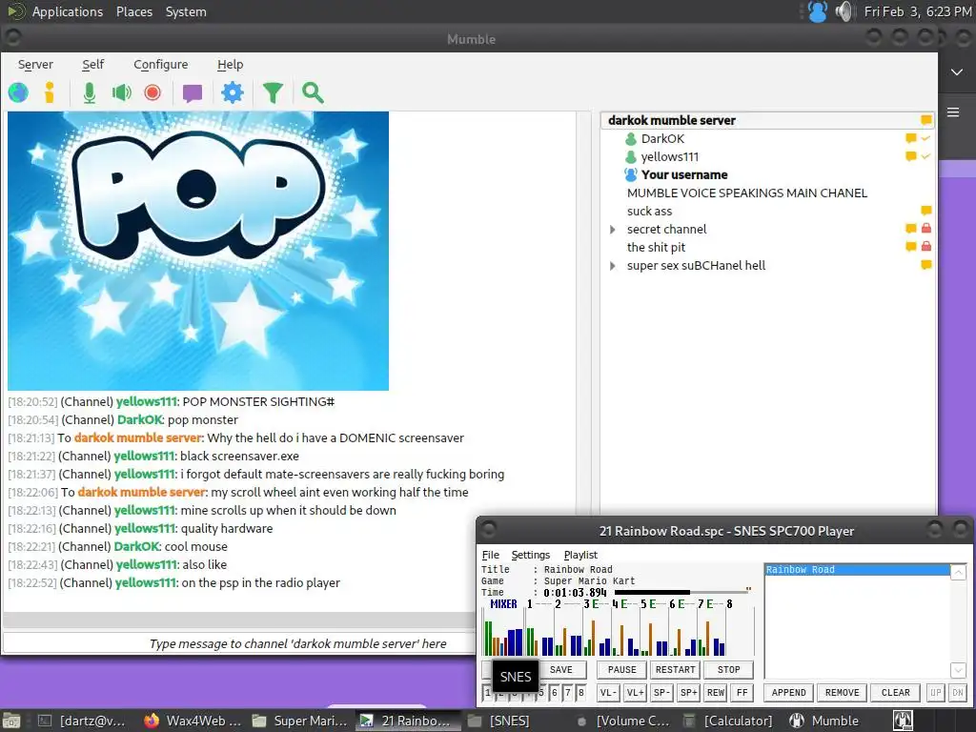Switch to Calculator in the taskbar
976x732 pixels.
pos(729,721)
